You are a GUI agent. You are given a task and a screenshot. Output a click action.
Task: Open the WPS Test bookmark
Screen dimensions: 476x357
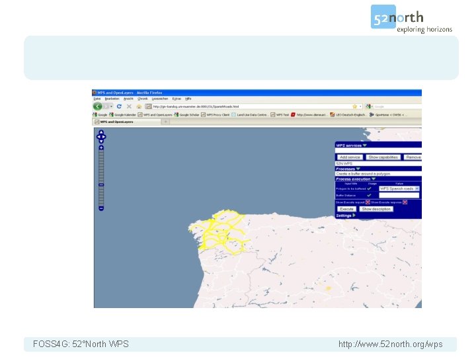click(x=280, y=115)
